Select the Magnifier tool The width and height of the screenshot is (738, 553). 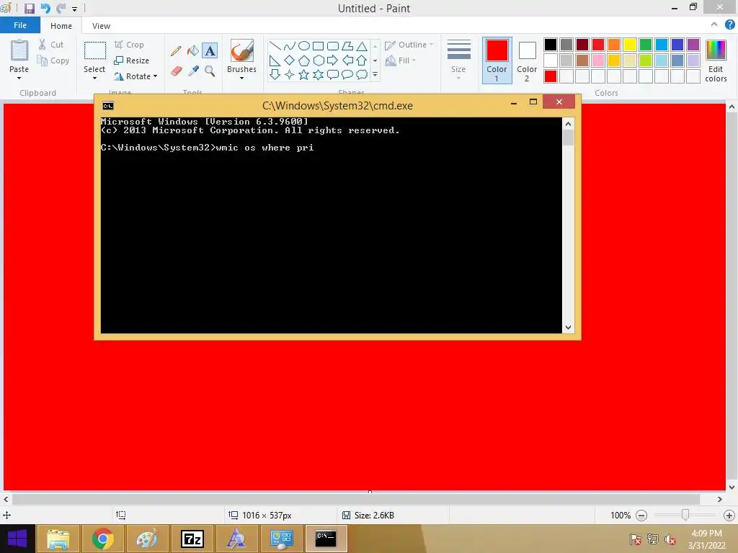pos(210,71)
